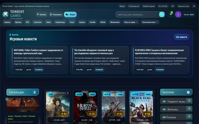The width and height of the screenshot is (199, 124).
Task: Open the DLL / DirectX link
Action: pyautogui.click(x=163, y=6)
